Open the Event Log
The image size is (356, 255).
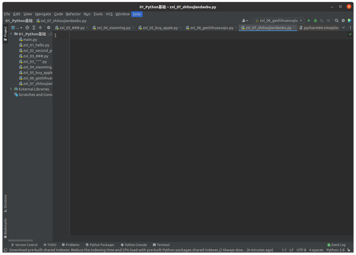336,245
